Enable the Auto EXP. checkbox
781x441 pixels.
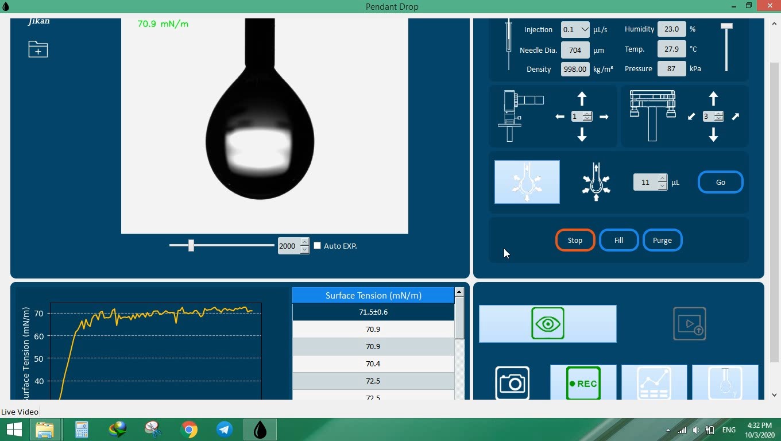[317, 246]
